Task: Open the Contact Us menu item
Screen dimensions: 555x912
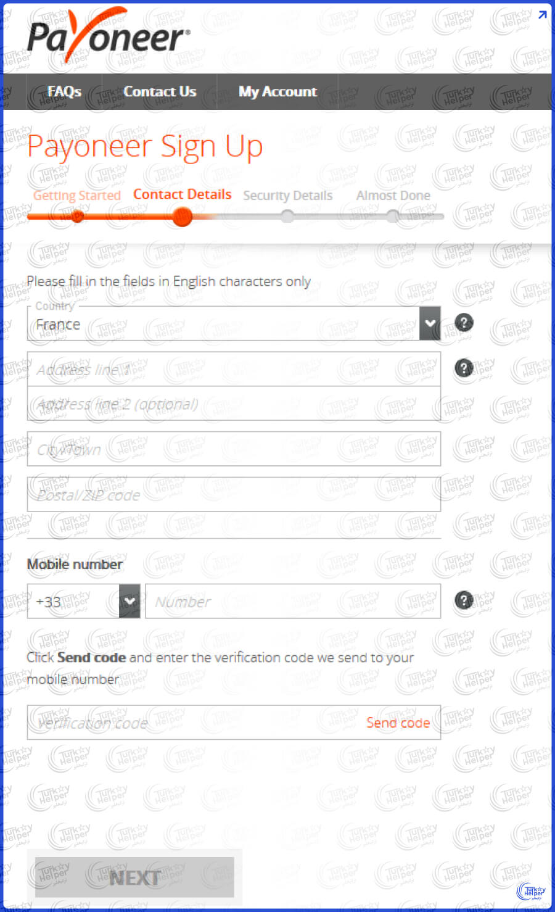Action: click(160, 91)
